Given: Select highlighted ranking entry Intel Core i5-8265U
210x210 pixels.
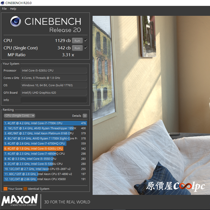Looking at the screenshot, I should (45, 149).
